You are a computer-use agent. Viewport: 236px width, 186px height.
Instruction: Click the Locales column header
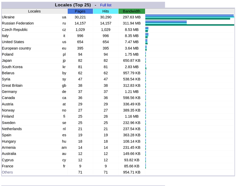[x=34, y=11]
